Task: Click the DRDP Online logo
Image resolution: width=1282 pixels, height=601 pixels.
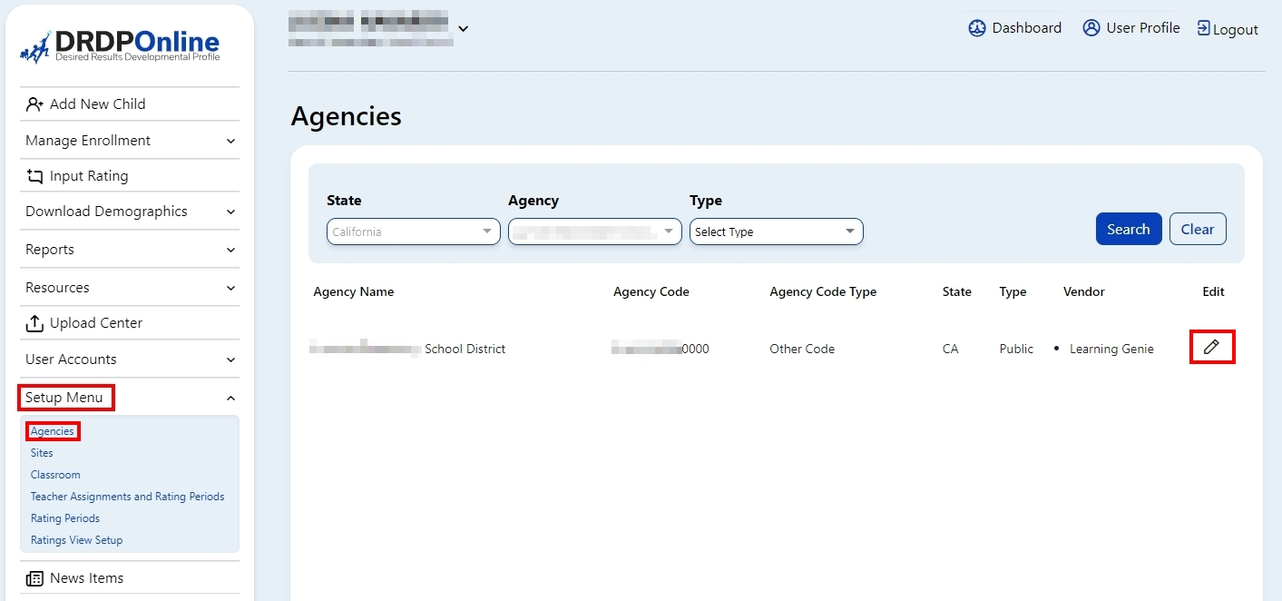Action: point(120,46)
